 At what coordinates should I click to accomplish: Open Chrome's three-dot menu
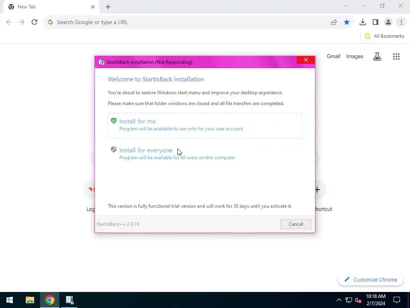tap(401, 22)
